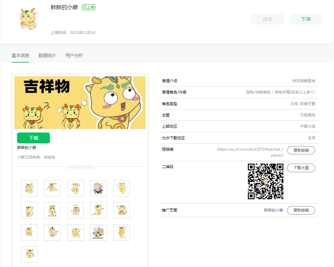This screenshot has width=334, height=267.
Task: Select the 基本信息 tab
Action: [20, 55]
